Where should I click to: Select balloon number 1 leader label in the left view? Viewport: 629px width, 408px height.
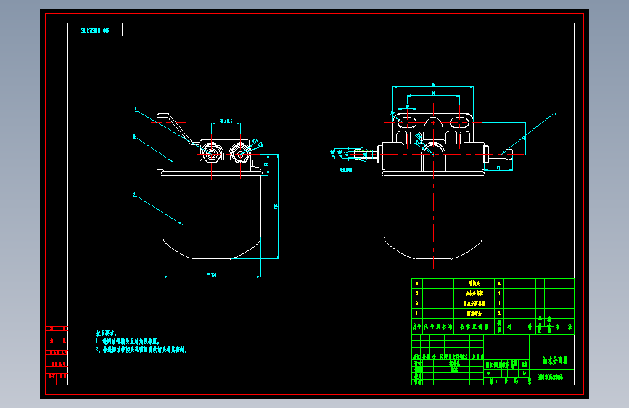click(136, 109)
